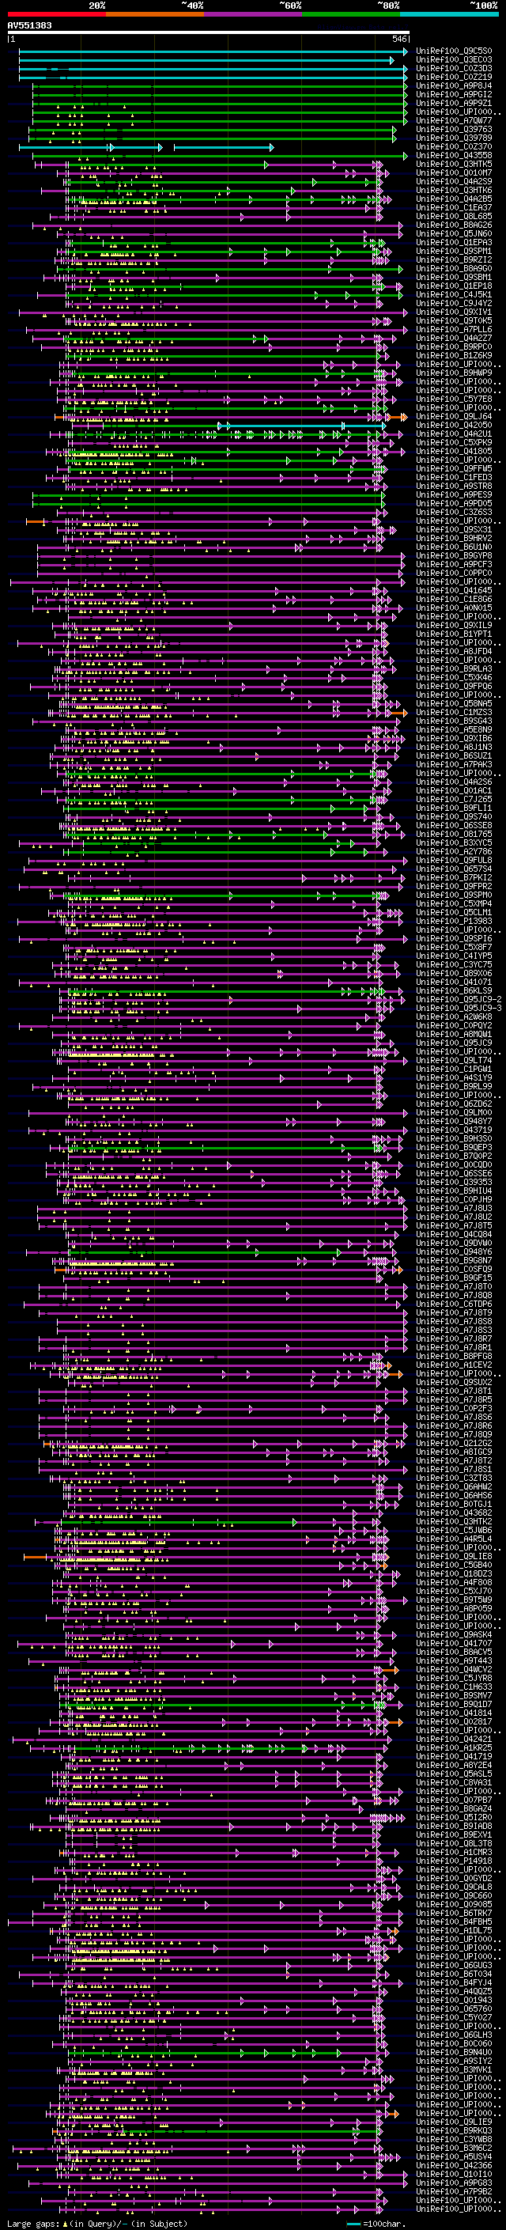Open hit UniRef100_C4J5K1
The image size is (506, 2230).
tap(453, 295)
